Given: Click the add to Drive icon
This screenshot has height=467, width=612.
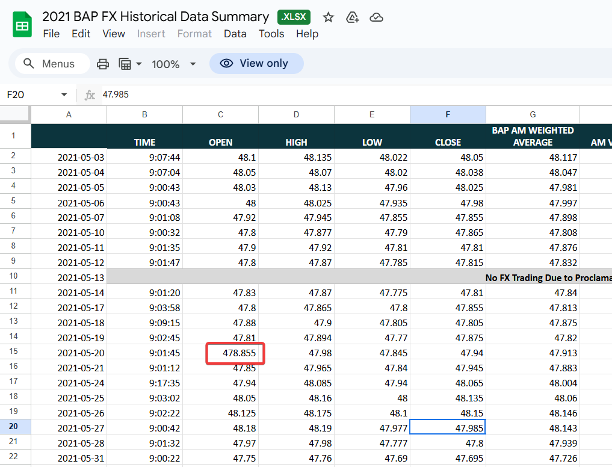Looking at the screenshot, I should (x=352, y=17).
